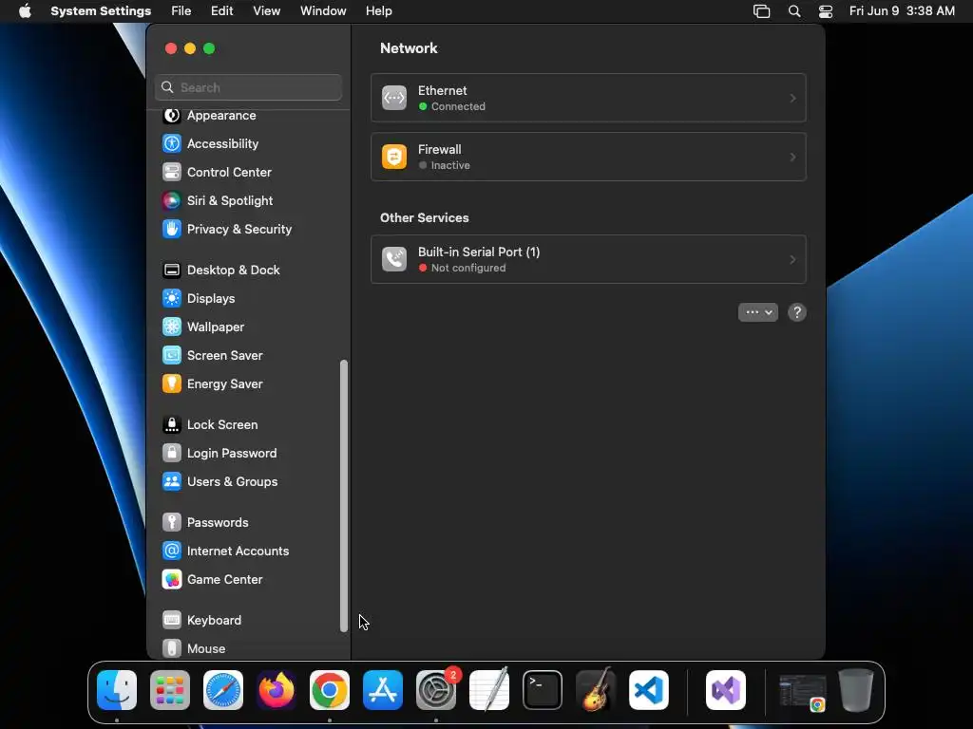Image resolution: width=973 pixels, height=729 pixels.
Task: Open Launchpad from the Dock
Action: pos(170,690)
